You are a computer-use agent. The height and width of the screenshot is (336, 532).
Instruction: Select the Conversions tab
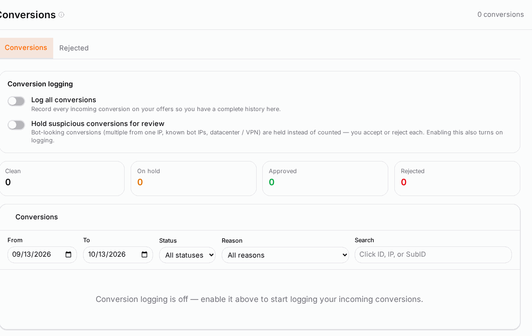(x=26, y=48)
